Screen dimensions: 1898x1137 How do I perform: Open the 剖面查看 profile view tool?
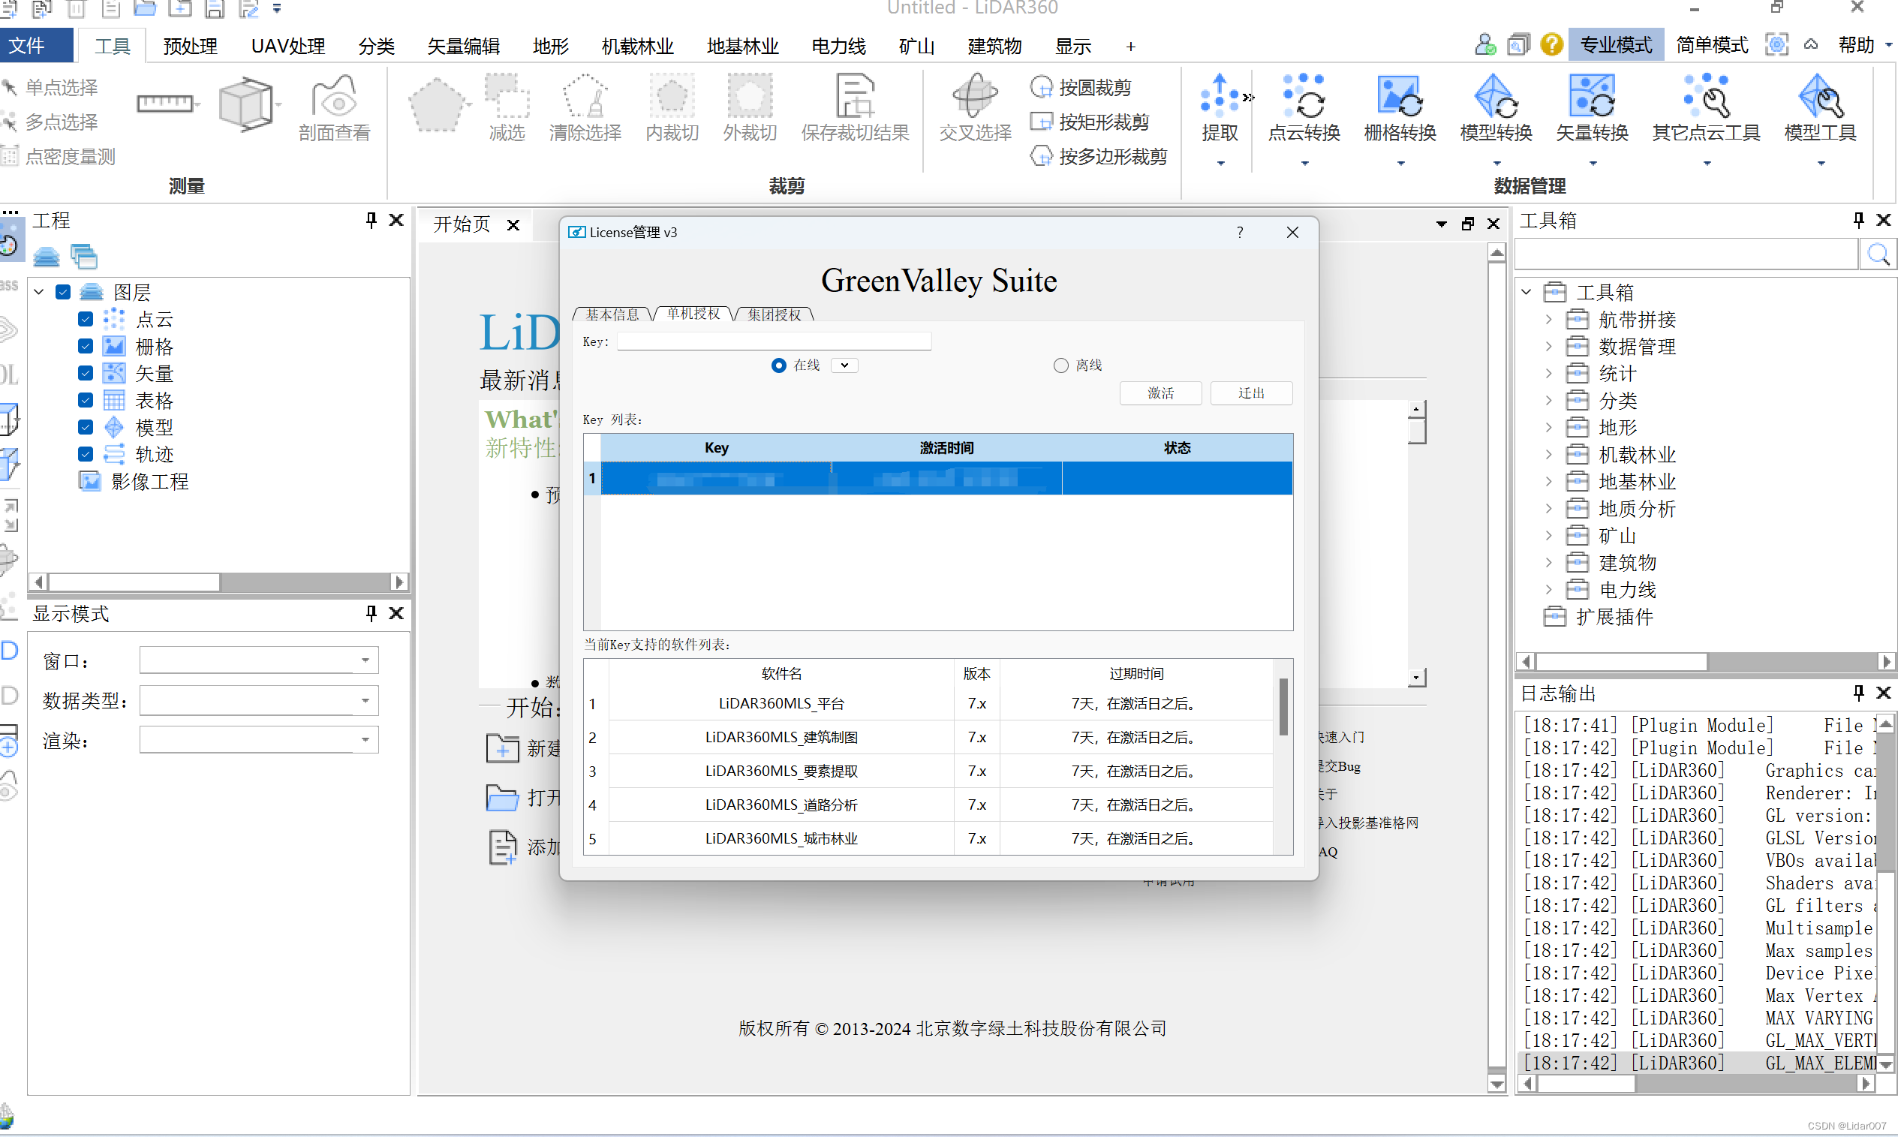[x=334, y=109]
